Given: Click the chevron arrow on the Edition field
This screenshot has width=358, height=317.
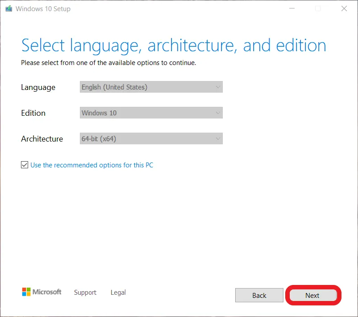Looking at the screenshot, I should 218,113.
